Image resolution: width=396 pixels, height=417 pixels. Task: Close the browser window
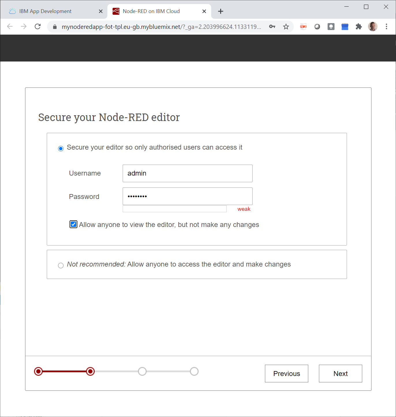coord(386,7)
